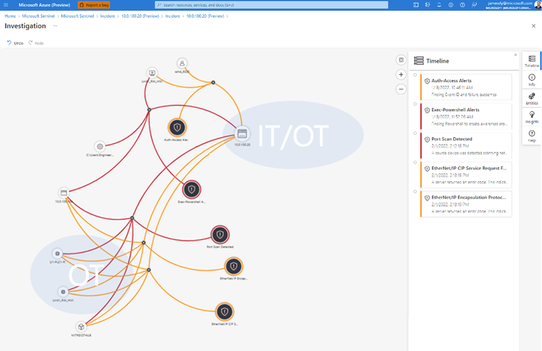Viewport: 542px width, 351px height.
Task: Click the Redo toolbar button
Action: click(x=36, y=43)
